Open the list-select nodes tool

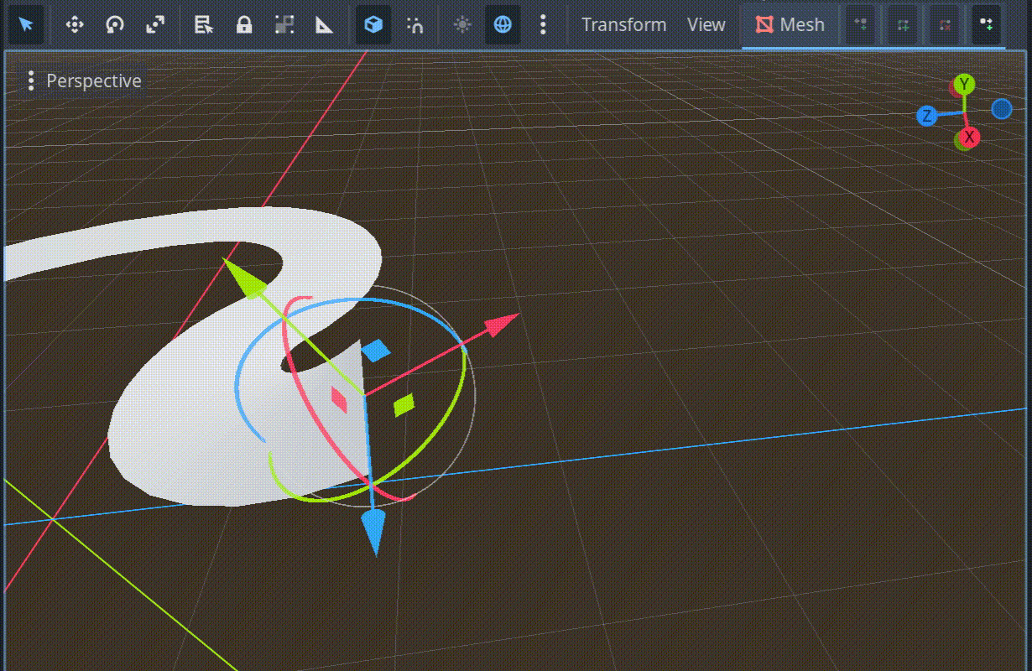coord(203,24)
